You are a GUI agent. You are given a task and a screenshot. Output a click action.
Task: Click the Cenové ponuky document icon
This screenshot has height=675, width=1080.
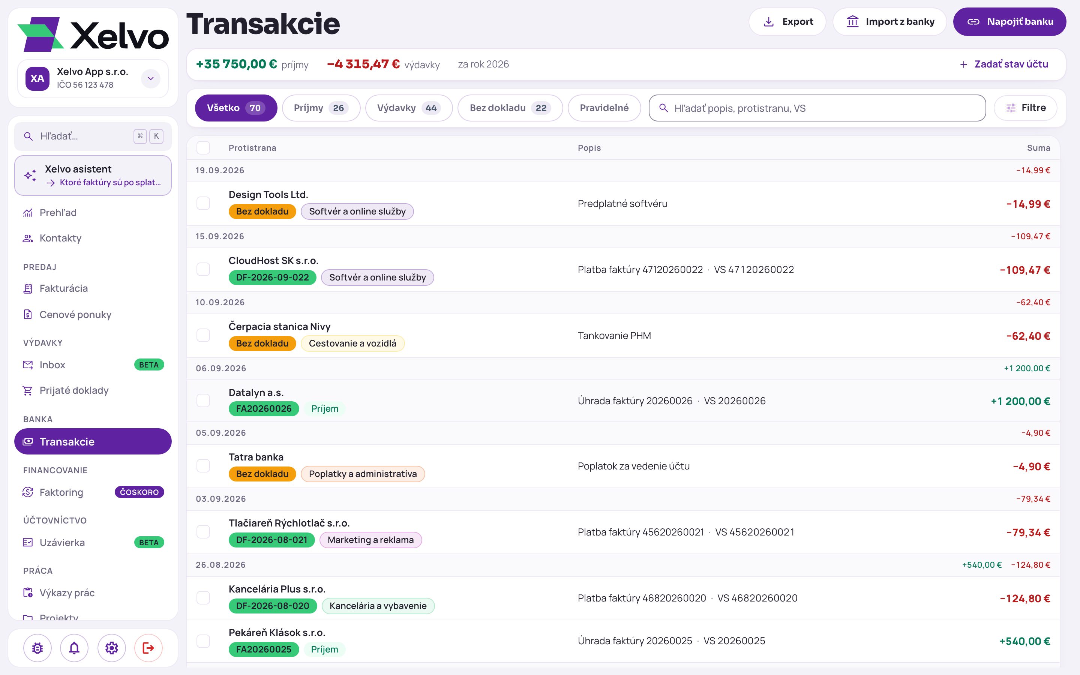click(28, 314)
